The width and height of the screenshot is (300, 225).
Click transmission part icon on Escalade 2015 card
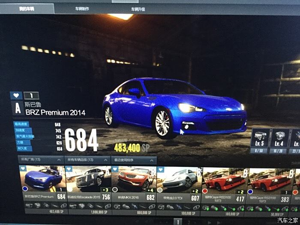[x=90, y=206]
